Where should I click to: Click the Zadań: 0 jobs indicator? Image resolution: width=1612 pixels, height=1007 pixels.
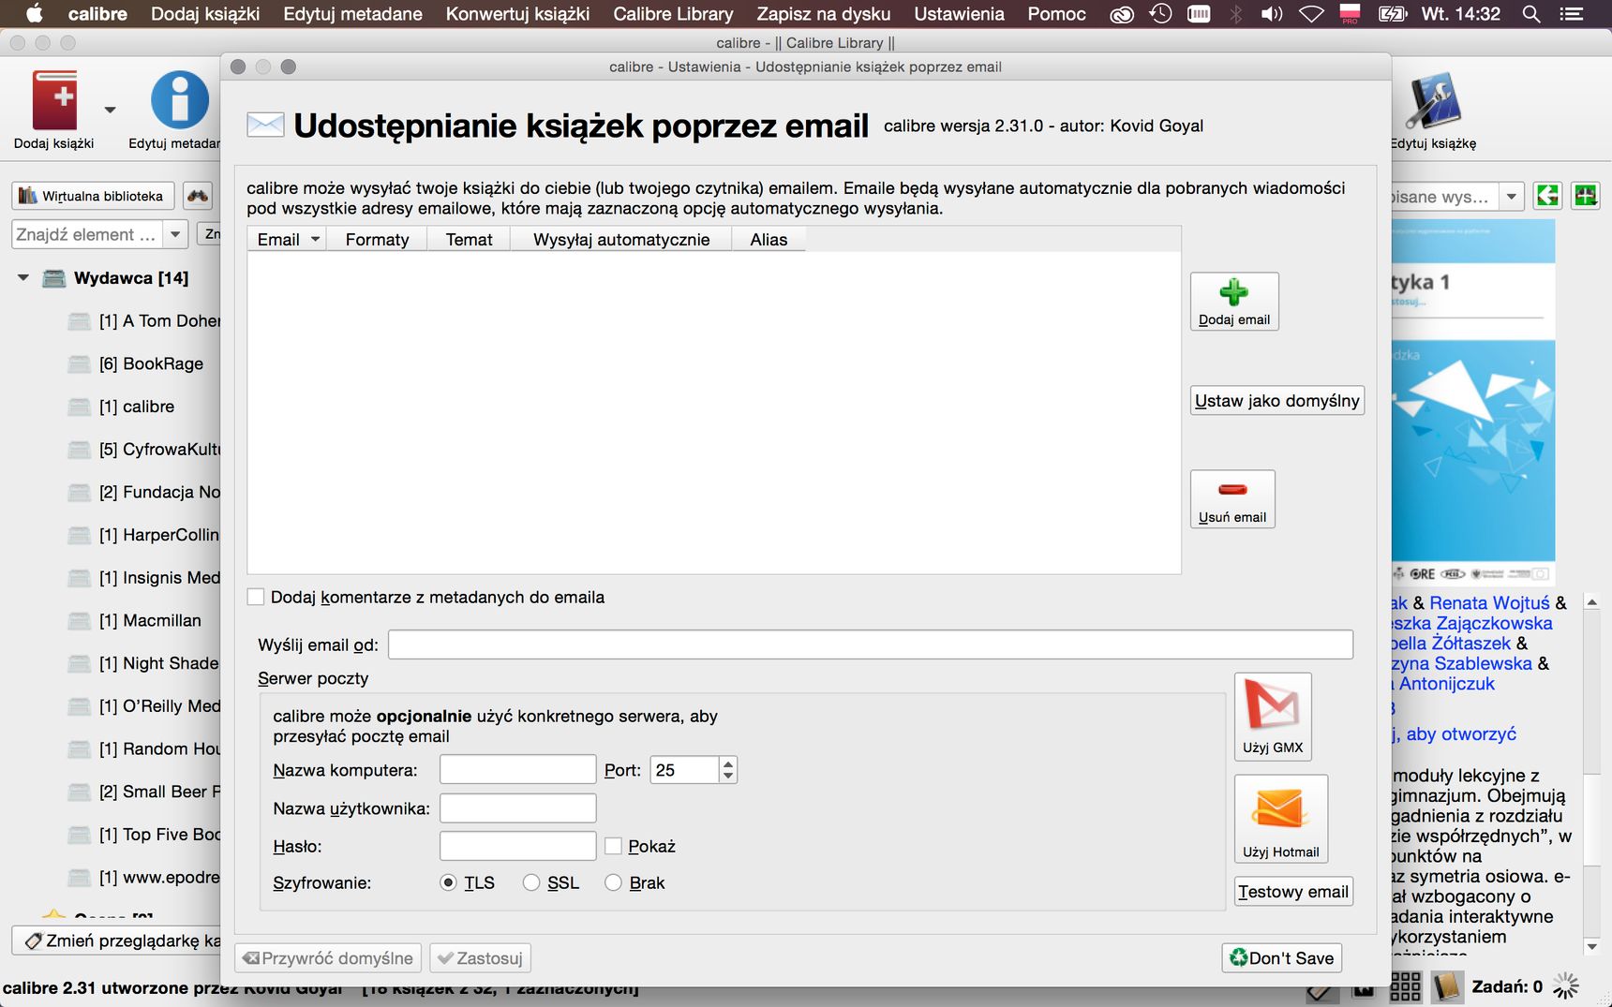coord(1507,986)
